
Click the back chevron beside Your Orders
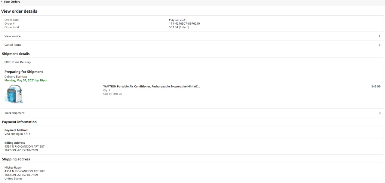click(x=2, y=2)
